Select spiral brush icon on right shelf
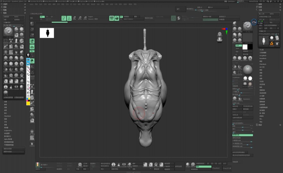283x173 pixels. click(x=250, y=58)
